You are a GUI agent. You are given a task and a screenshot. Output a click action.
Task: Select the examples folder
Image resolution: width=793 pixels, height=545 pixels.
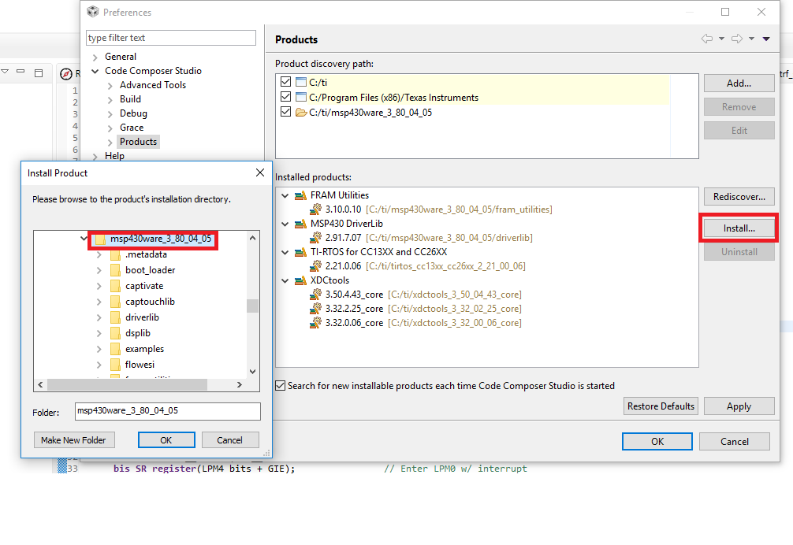pos(144,349)
